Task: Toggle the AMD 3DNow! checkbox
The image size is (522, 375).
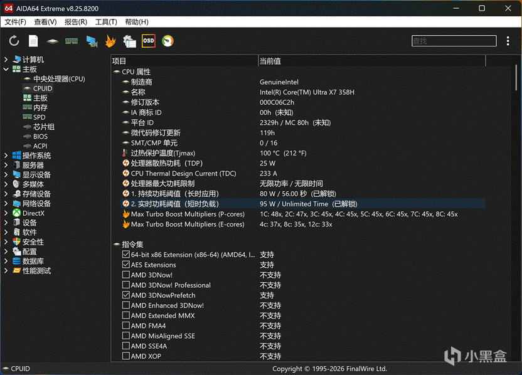Action: tap(126, 275)
